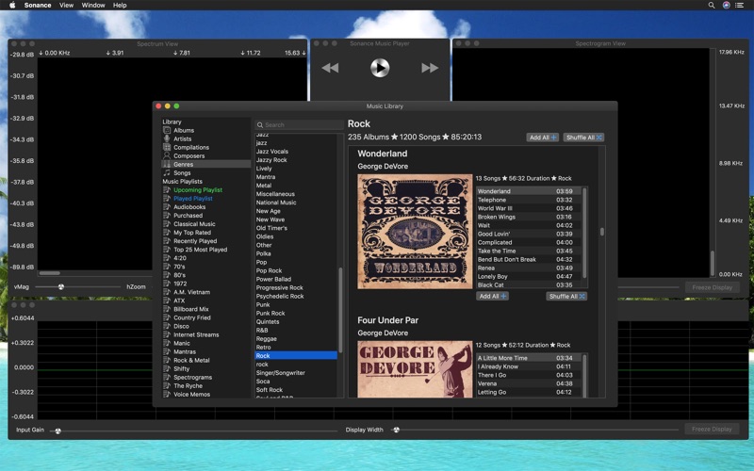
Task: Select the Songs music note entry
Action: tap(167, 173)
